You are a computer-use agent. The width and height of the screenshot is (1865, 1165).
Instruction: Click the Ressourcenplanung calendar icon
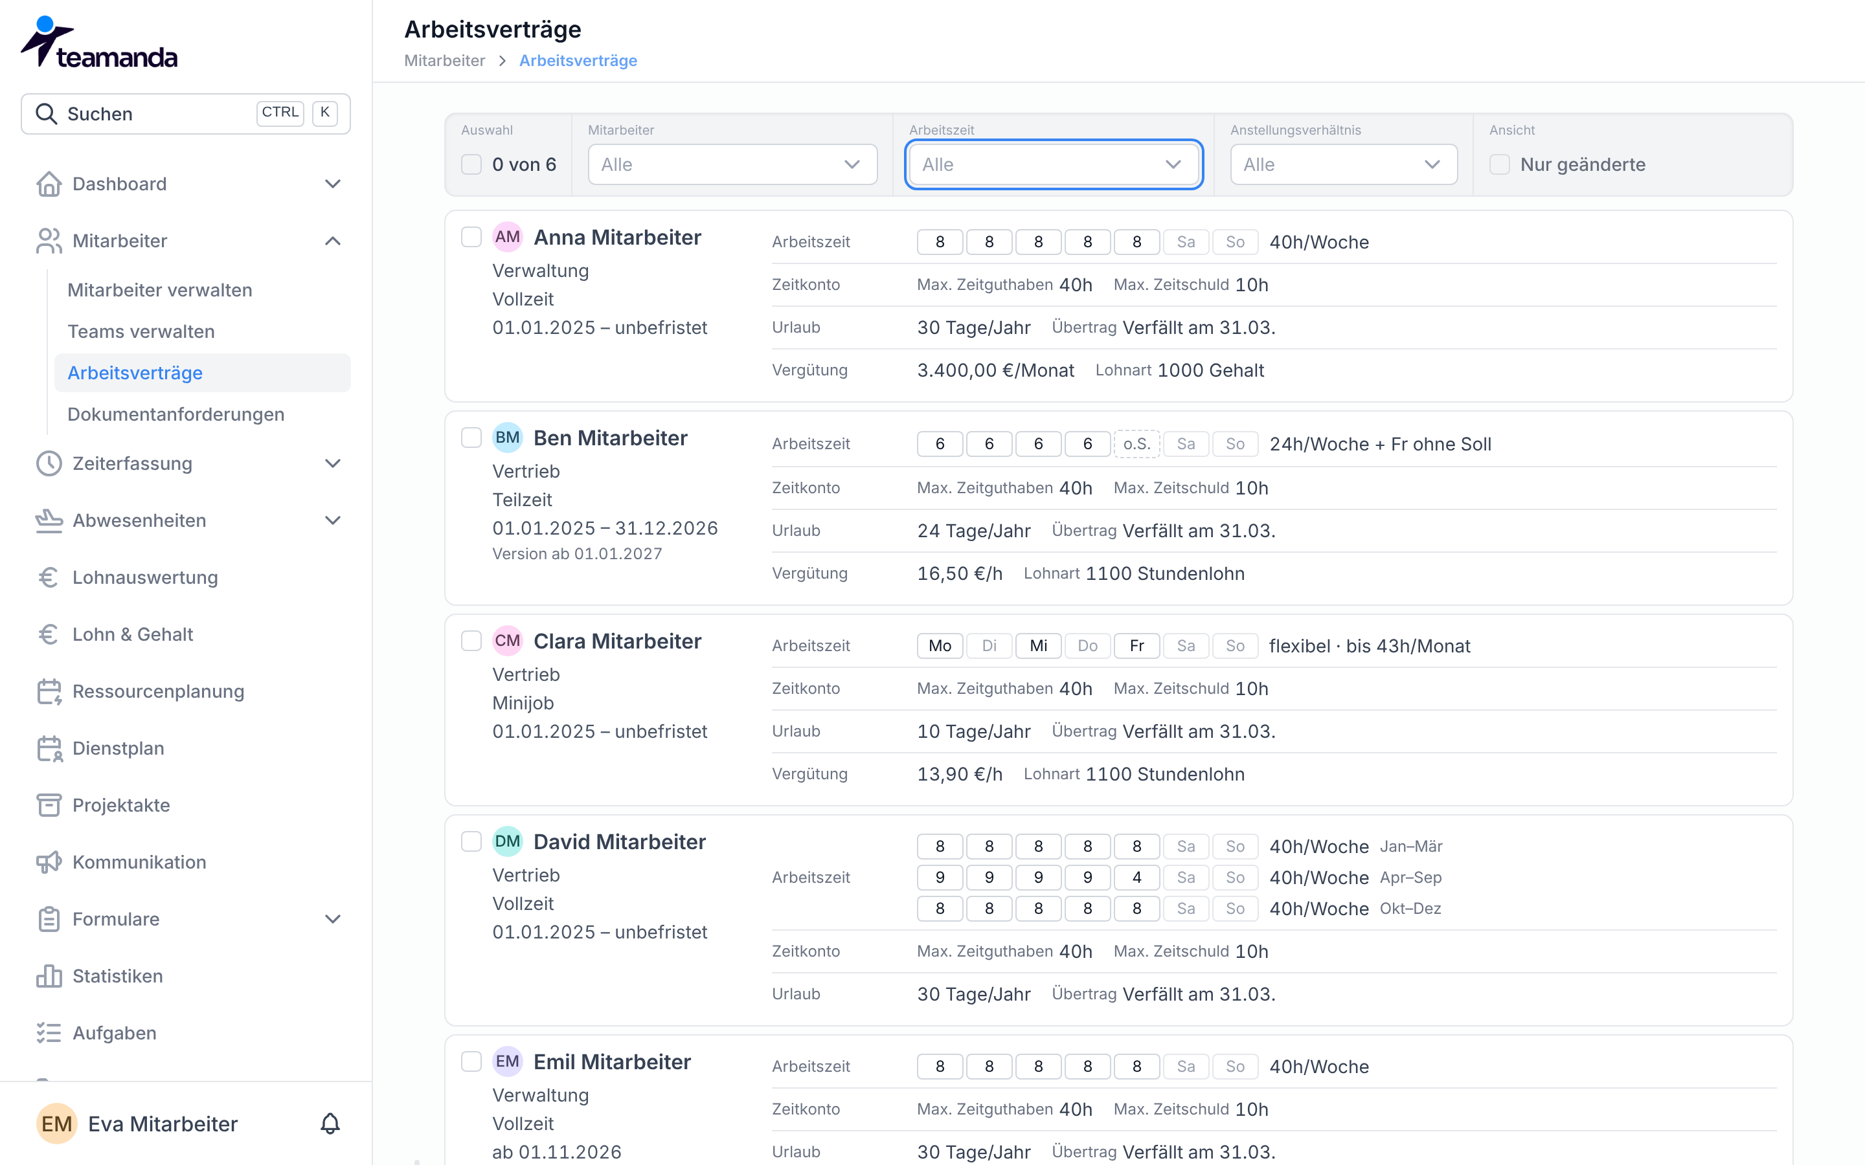49,692
